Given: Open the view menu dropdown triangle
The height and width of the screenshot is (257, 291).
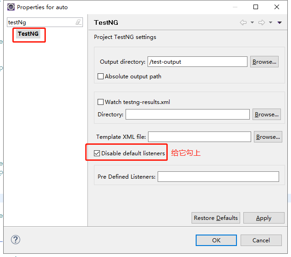Looking at the screenshot, I should click(280, 22).
